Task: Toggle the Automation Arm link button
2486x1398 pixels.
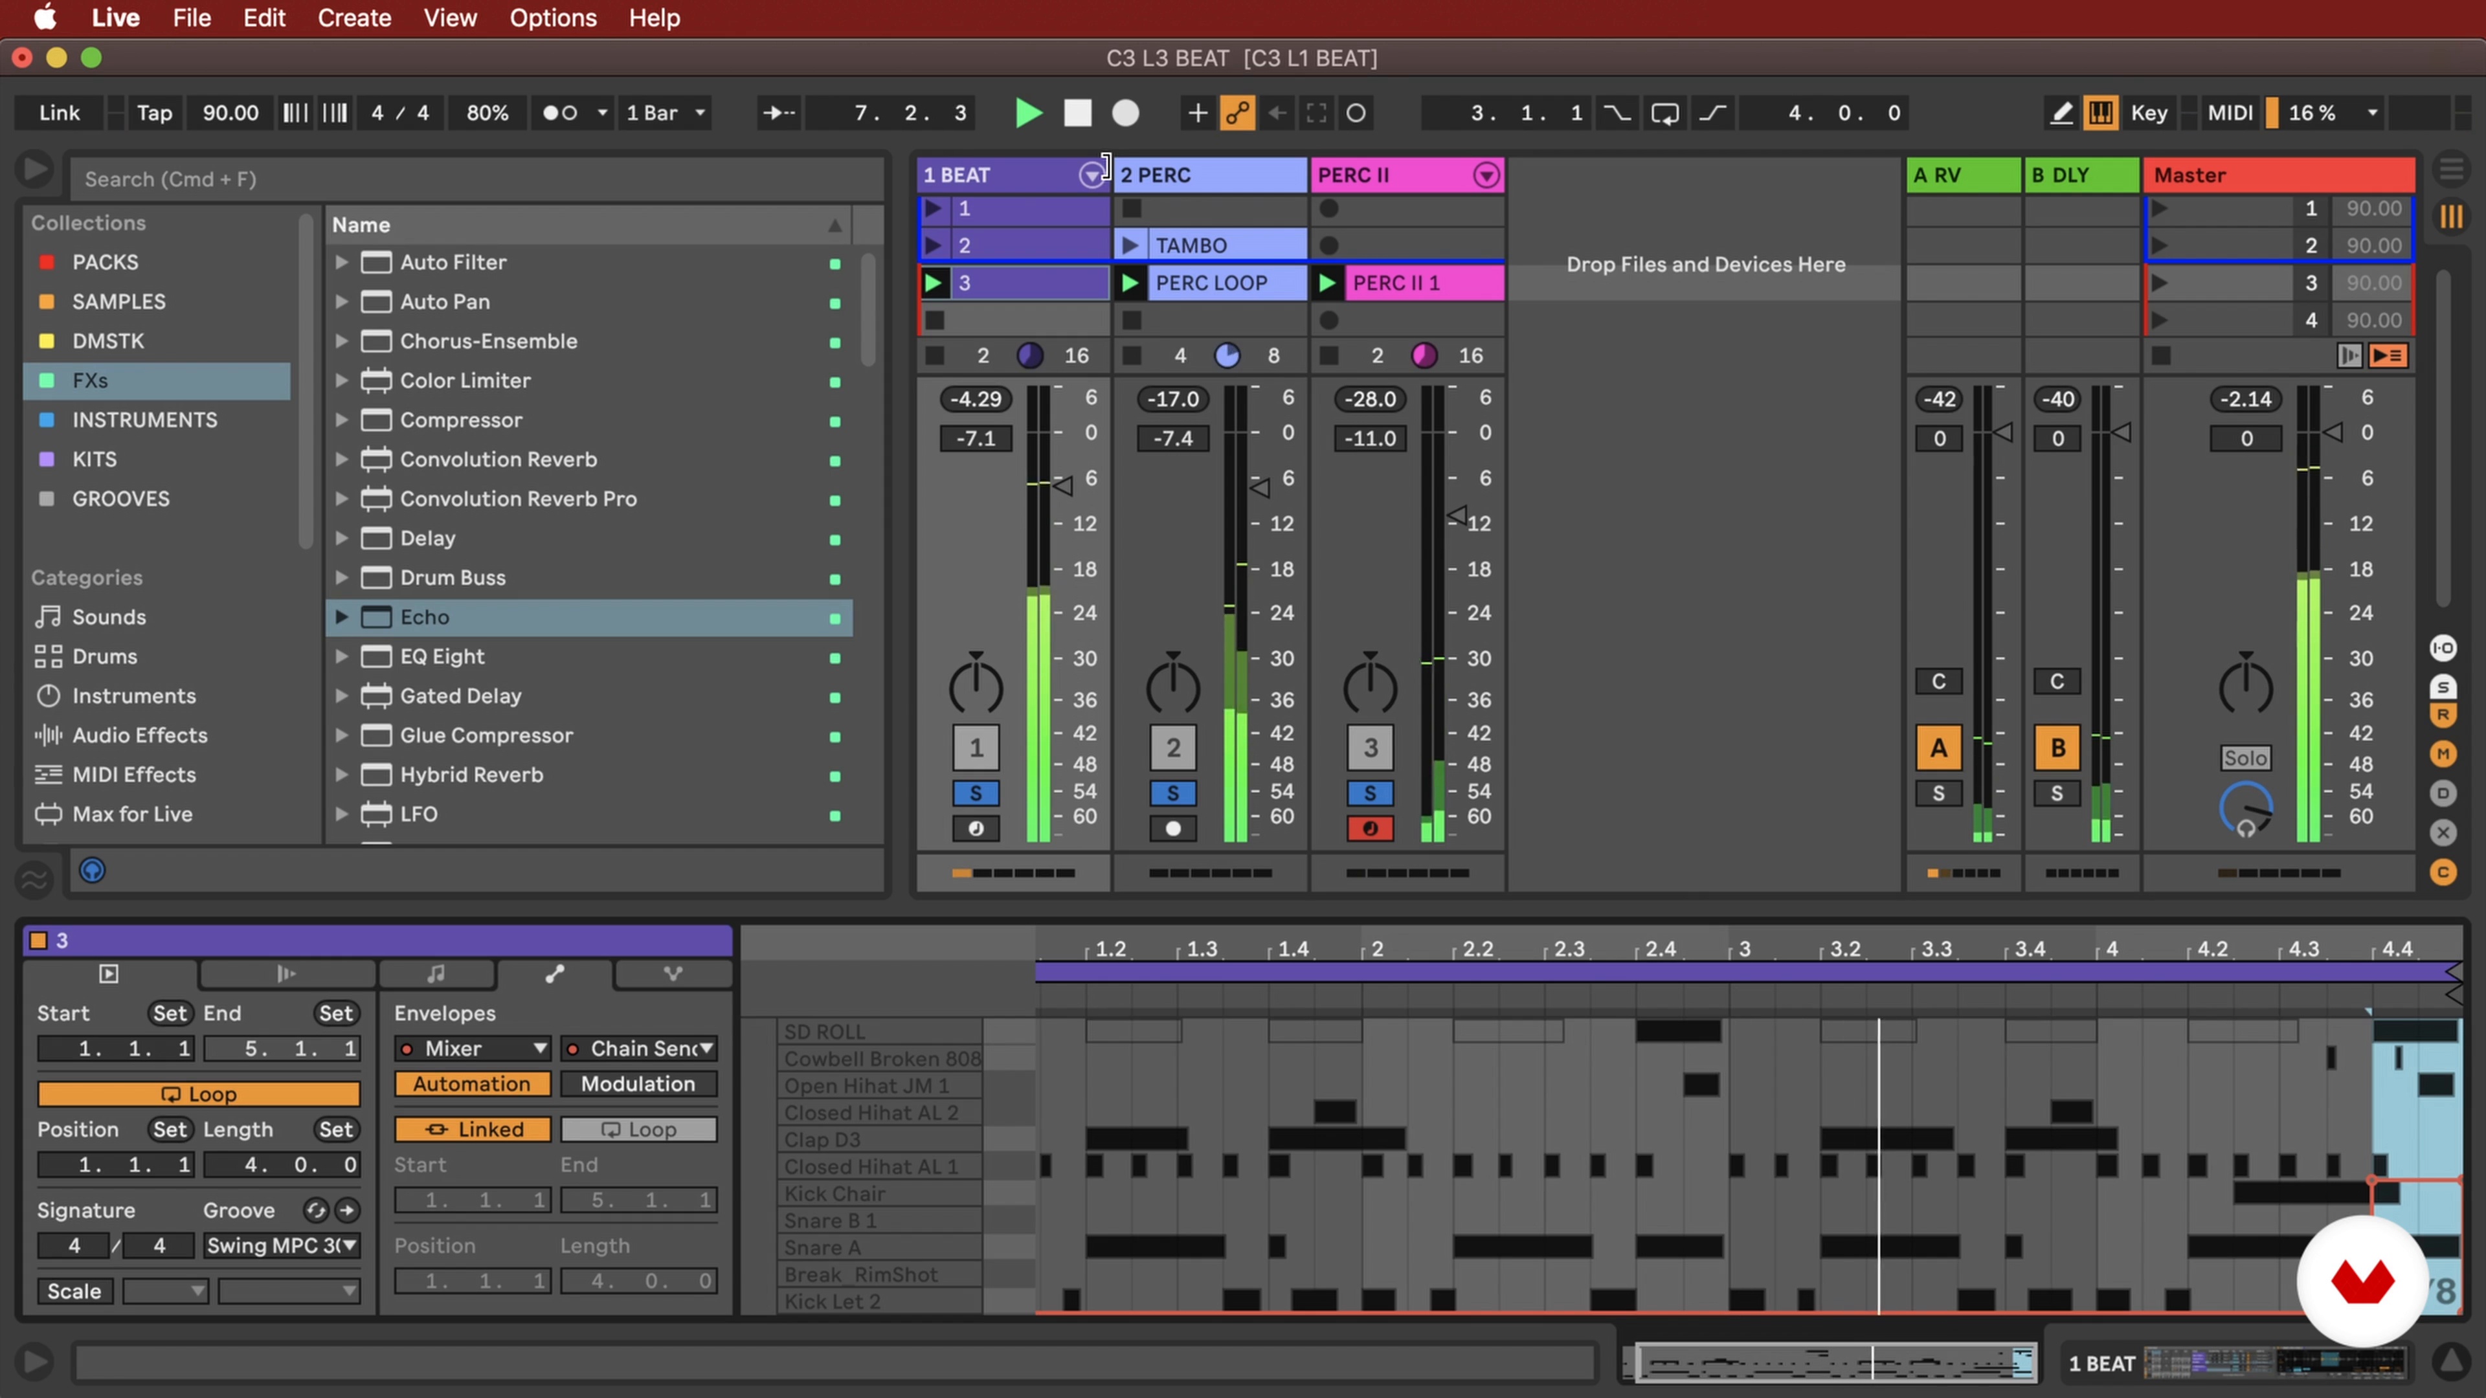Action: (1237, 113)
